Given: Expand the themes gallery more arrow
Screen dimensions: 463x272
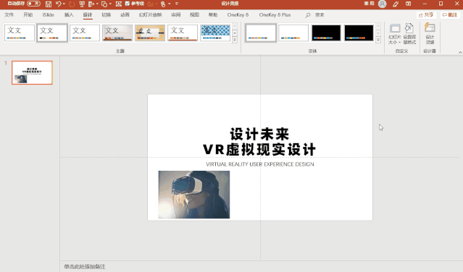Looking at the screenshot, I should pos(235,40).
